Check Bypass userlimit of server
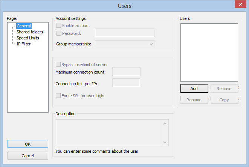Image resolution: width=249 pixels, height=167 pixels. (58, 65)
